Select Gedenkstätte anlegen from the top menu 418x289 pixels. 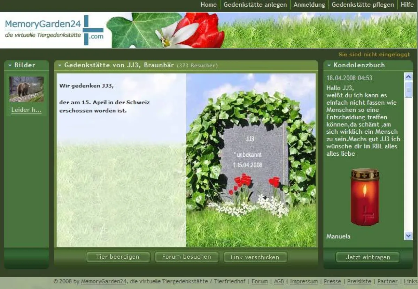[255, 5]
